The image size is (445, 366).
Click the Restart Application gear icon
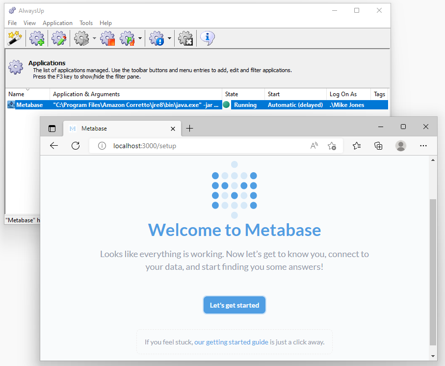click(x=128, y=38)
